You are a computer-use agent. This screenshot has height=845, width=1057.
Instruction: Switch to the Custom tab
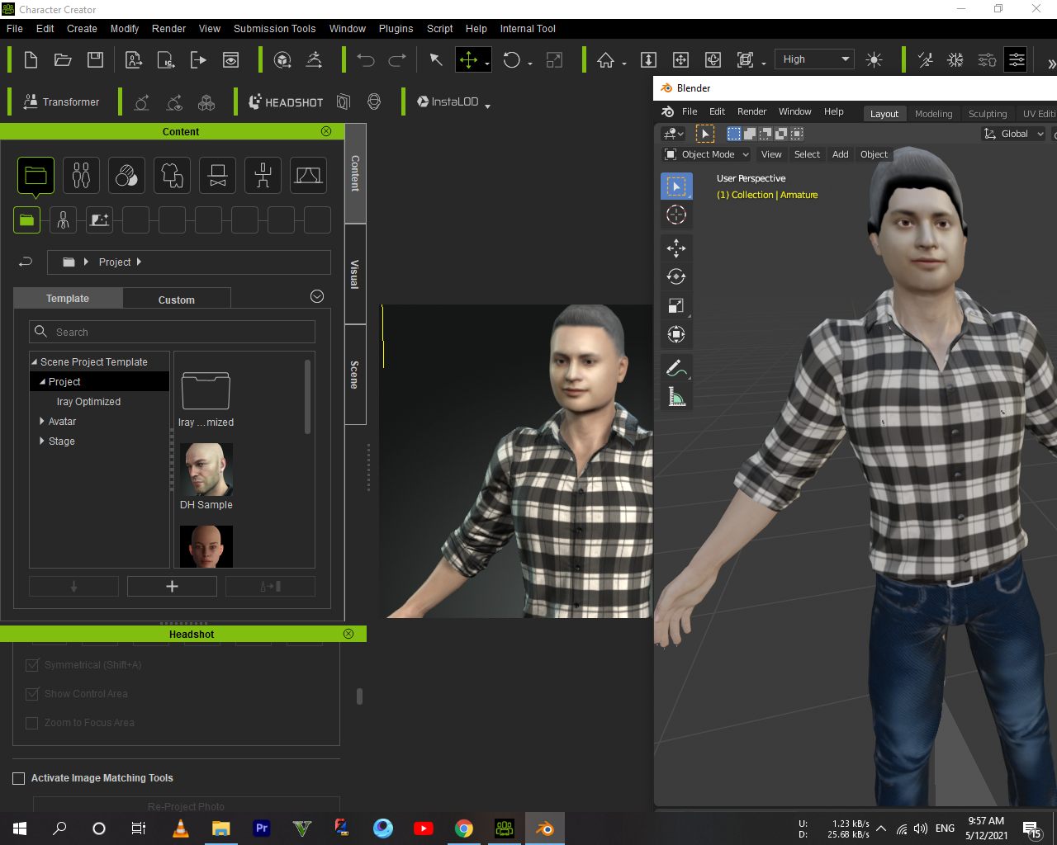[x=176, y=300]
